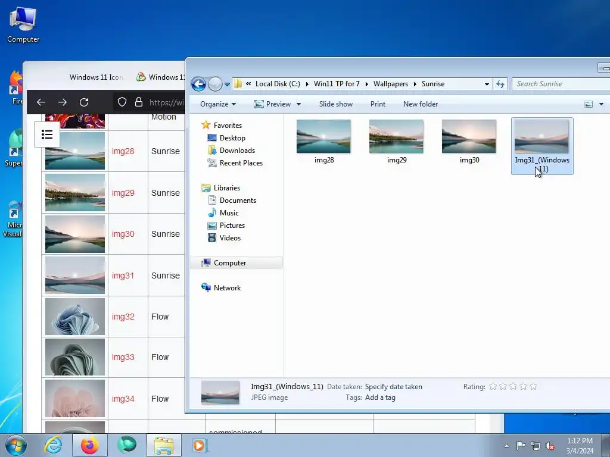Set rating to the first star
Image resolution: width=610 pixels, height=457 pixels.
pyautogui.click(x=493, y=387)
